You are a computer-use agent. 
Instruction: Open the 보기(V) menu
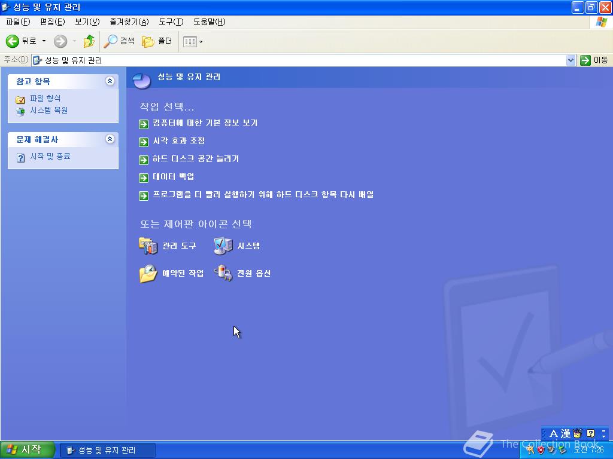(87, 22)
